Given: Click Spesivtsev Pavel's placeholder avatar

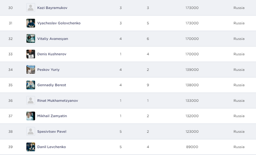Looking at the screenshot, I should (x=31, y=132).
